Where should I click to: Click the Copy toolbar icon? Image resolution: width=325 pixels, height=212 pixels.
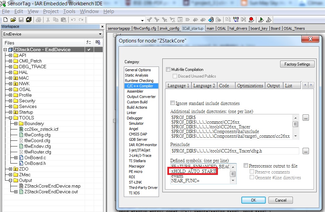[x=56, y=20]
